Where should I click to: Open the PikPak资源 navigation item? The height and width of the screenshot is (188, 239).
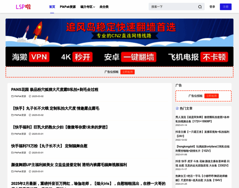pyautogui.click(x=68, y=7)
